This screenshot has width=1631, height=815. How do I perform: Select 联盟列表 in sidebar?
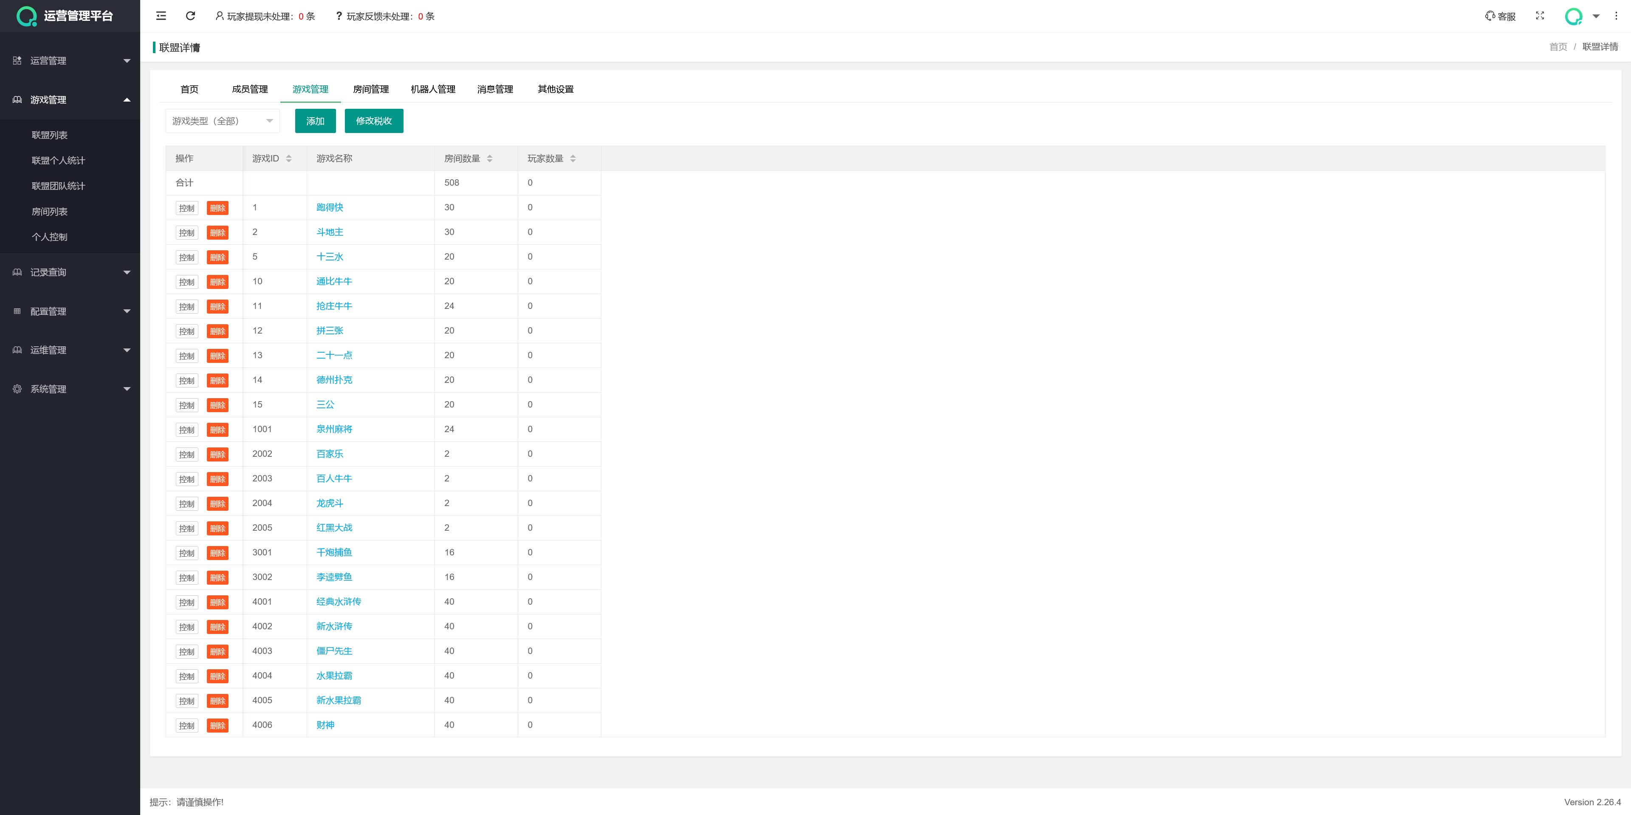[x=49, y=135]
